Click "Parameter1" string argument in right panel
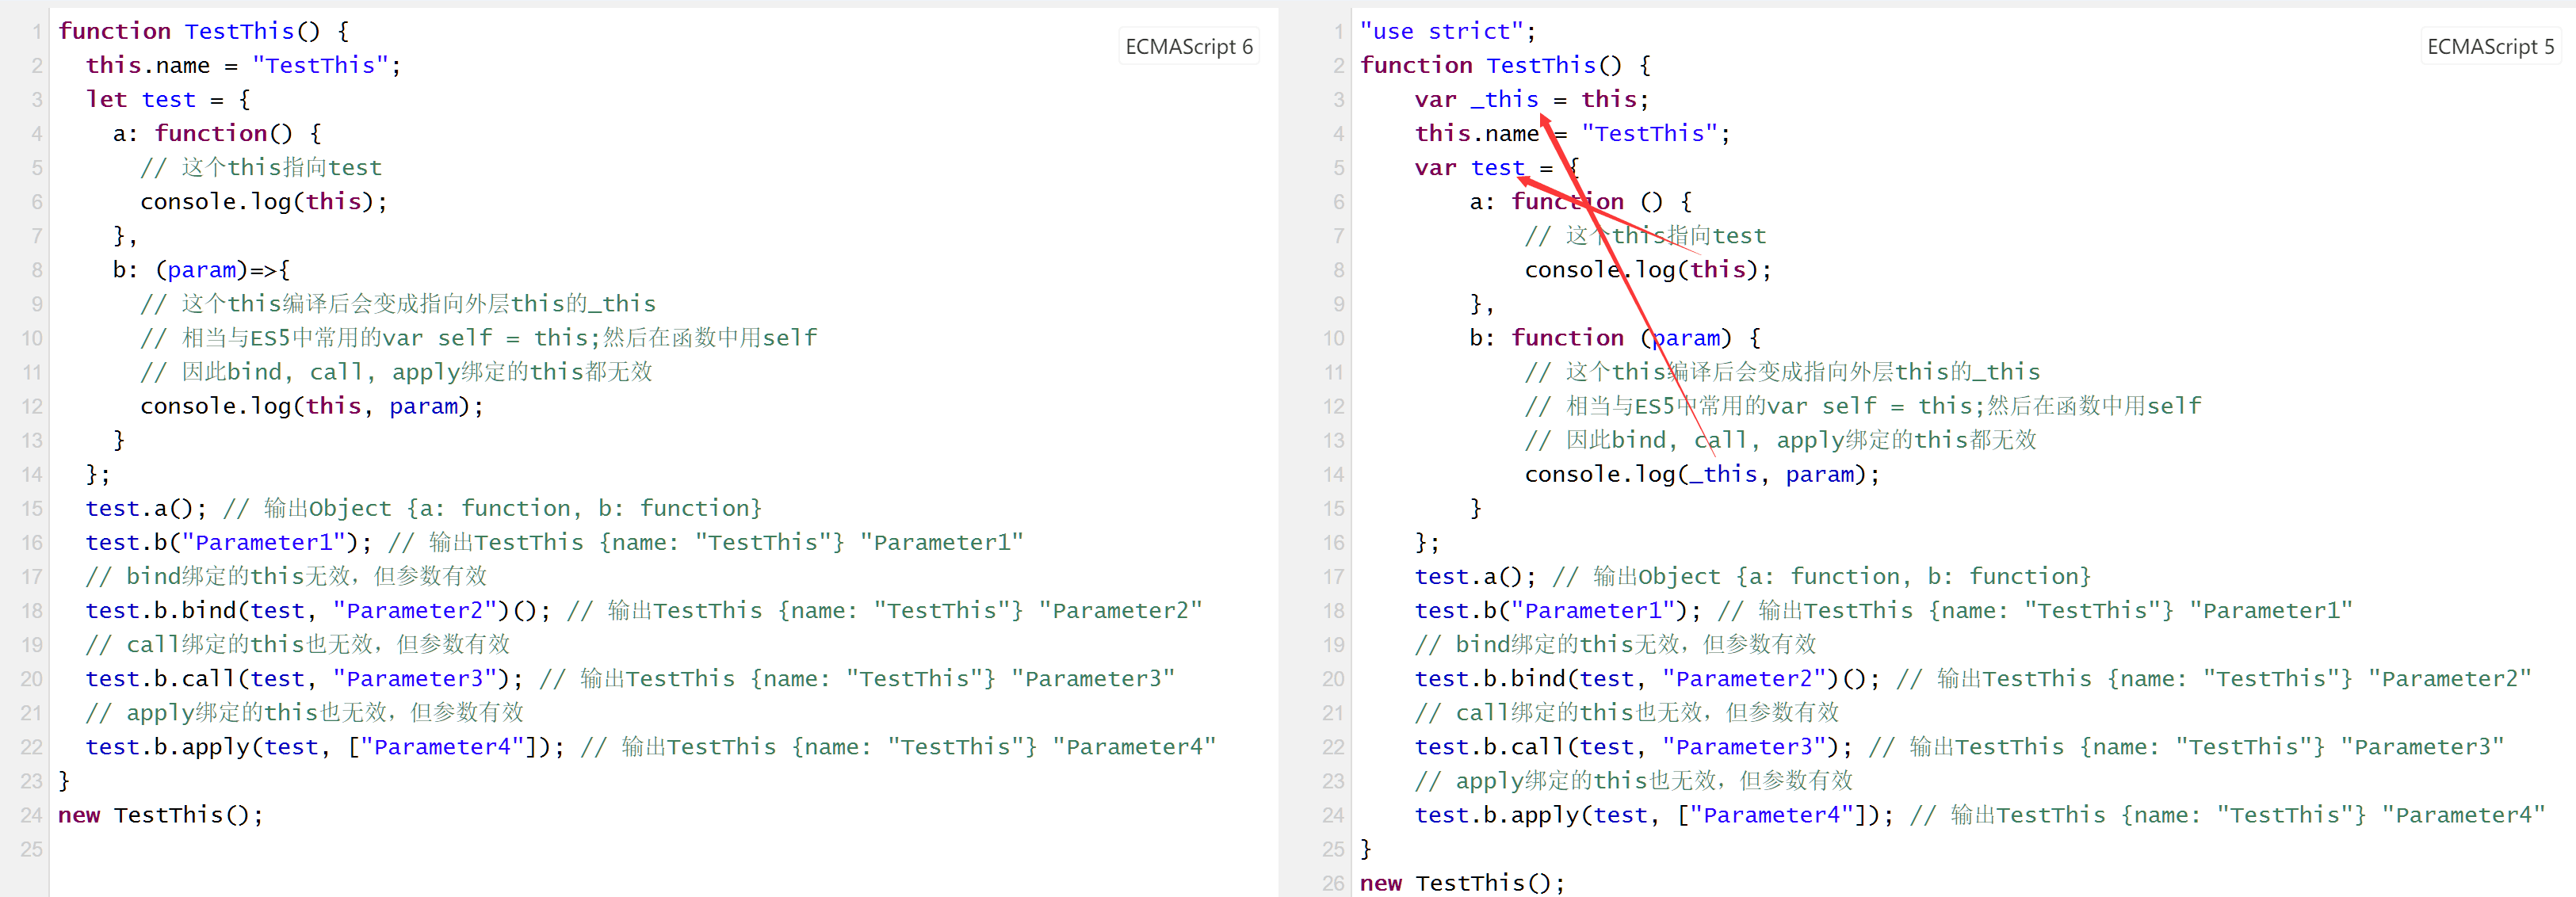The image size is (2576, 897). 1592,610
